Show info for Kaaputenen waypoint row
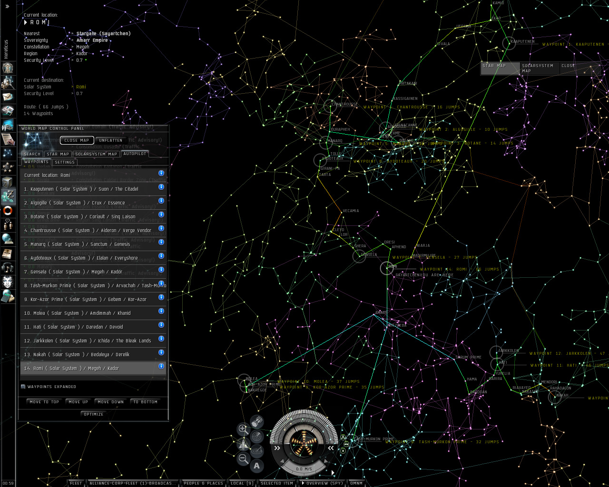The image size is (609, 487). 161,187
